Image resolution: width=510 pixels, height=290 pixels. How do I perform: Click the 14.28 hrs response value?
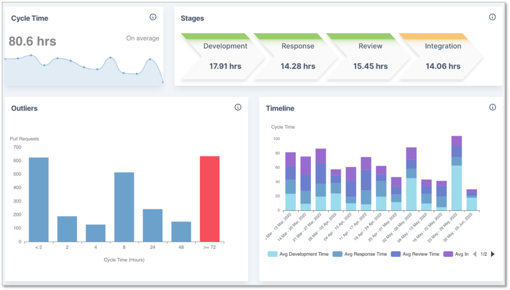298,66
